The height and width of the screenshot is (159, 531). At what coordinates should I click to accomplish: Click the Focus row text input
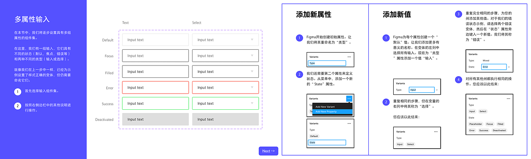(156, 56)
